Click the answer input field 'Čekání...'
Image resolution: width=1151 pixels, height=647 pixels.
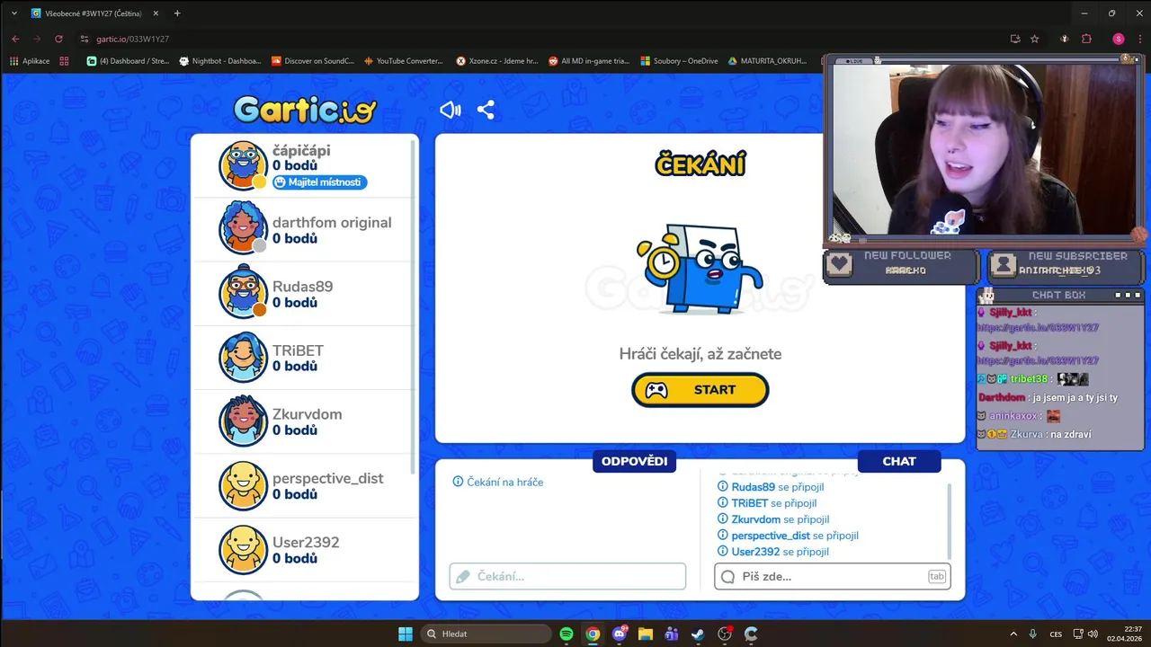click(x=567, y=576)
